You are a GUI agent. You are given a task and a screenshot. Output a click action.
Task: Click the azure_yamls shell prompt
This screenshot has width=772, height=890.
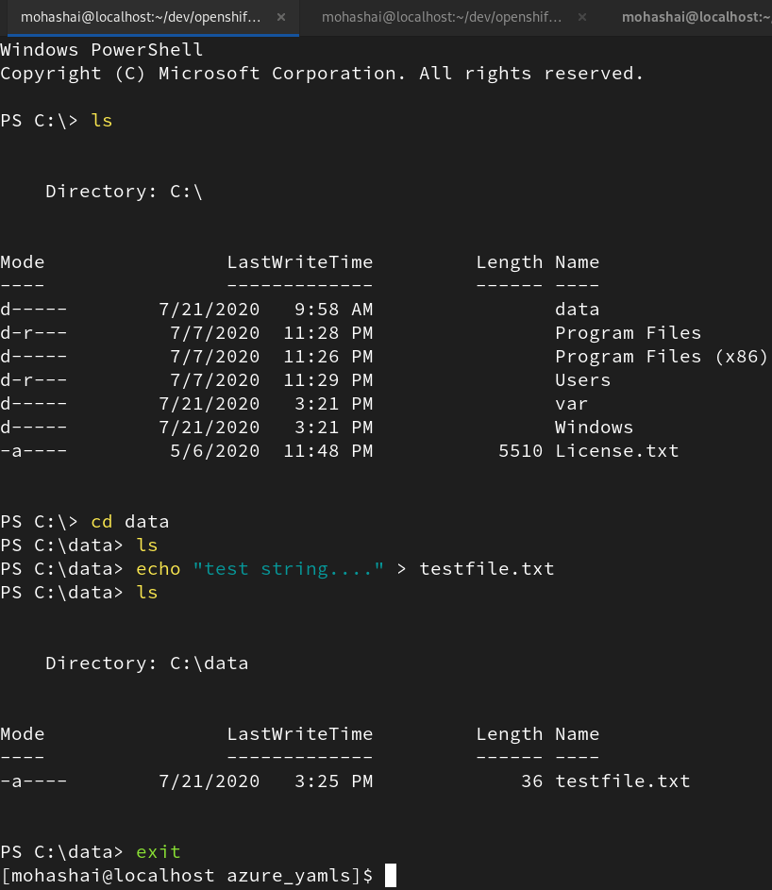(x=189, y=875)
